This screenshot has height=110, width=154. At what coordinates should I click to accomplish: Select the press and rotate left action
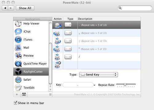57,49
